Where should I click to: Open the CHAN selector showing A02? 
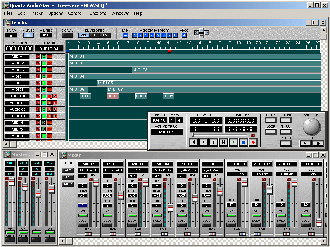coord(108,195)
